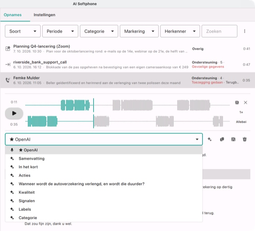Seek in the upper waveform track
Image resolution: width=255 pixels, height=231 pixels.
click(127, 105)
